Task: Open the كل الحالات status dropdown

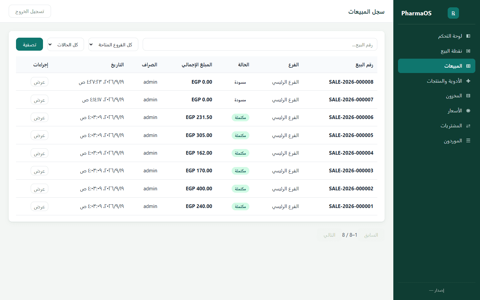Action: [x=66, y=45]
